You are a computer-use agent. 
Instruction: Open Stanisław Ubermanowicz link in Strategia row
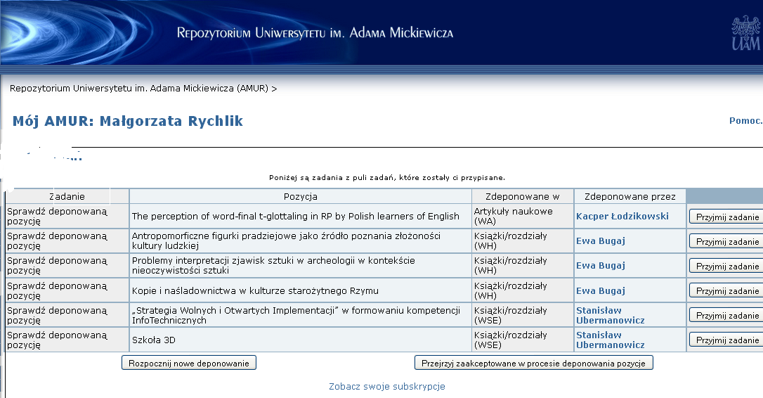611,315
